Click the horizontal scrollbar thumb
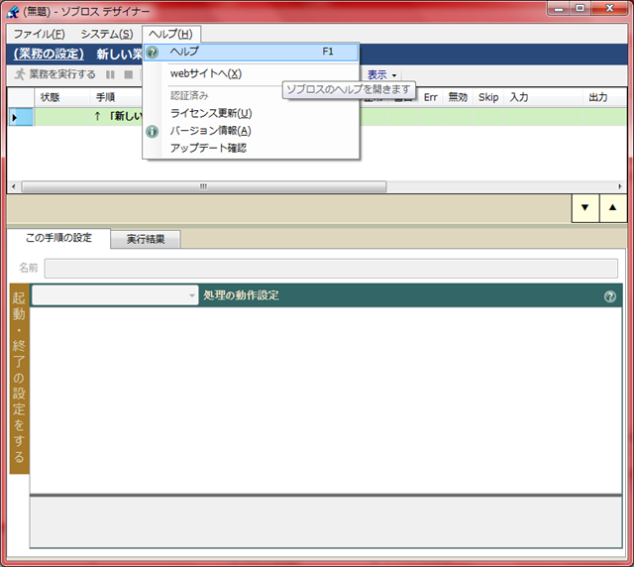 (204, 186)
